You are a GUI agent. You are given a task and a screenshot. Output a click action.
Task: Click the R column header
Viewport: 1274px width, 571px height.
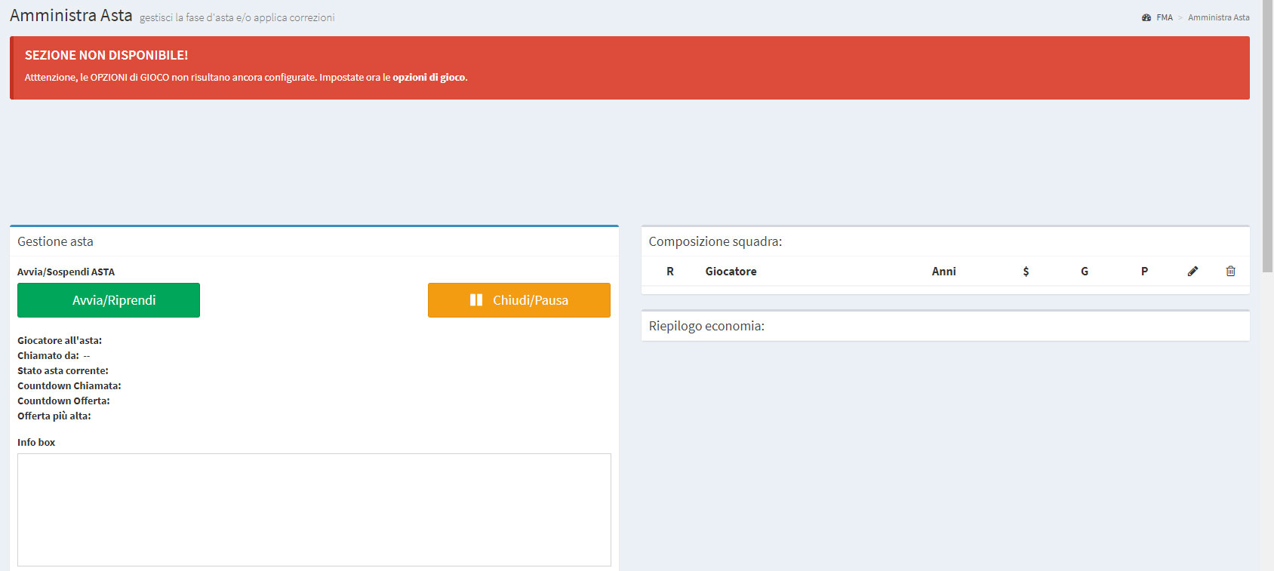click(670, 272)
